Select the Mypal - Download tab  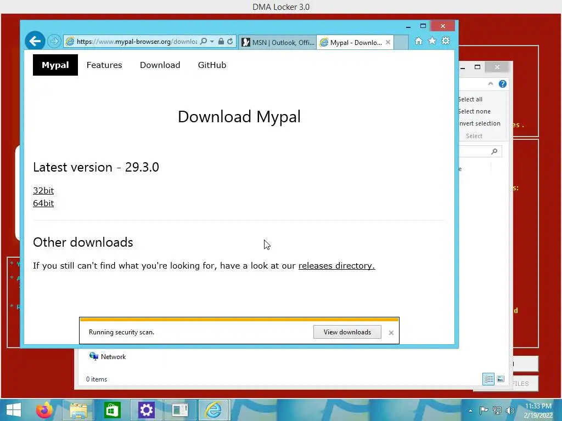(x=351, y=42)
